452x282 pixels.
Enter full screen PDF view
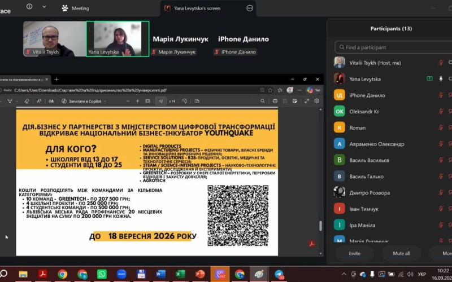pyautogui.click(x=307, y=102)
